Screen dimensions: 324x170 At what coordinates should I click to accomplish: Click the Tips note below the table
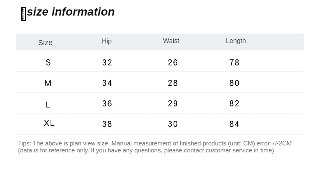point(155,147)
